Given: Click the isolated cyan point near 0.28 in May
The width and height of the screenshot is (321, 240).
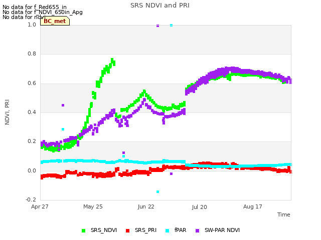Looking at the screenshot, I should pyautogui.click(x=63, y=129).
